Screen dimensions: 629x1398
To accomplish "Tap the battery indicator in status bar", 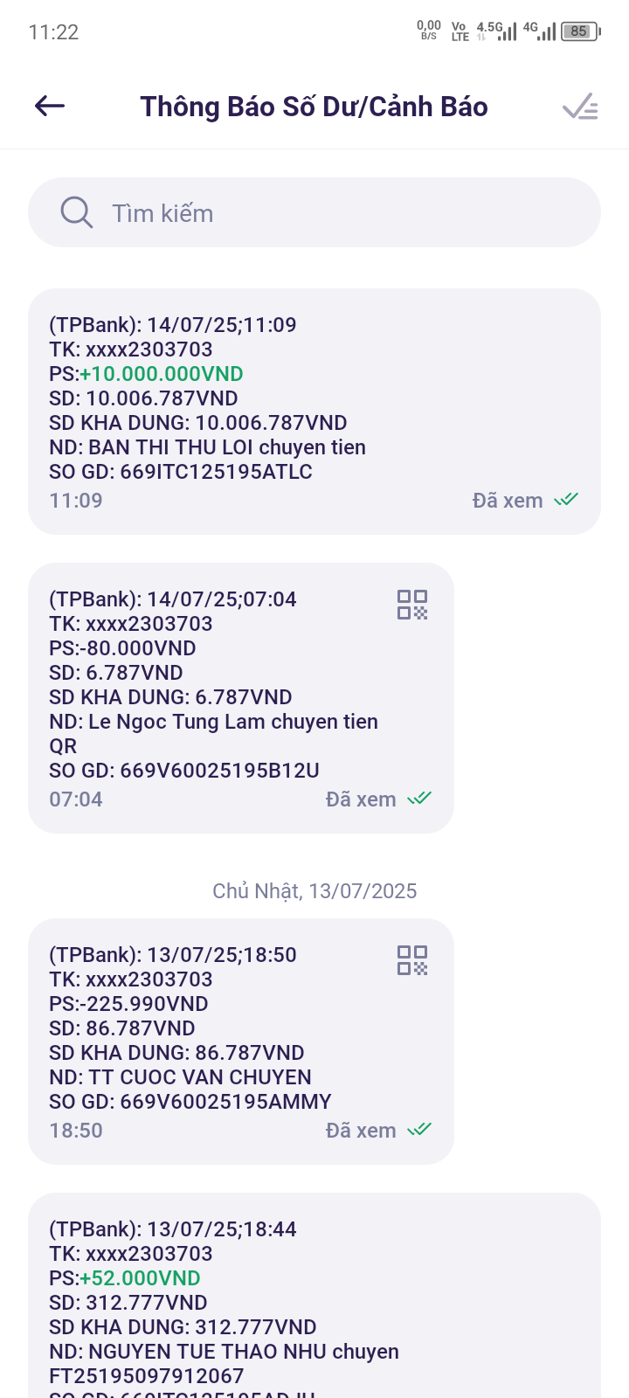I will click(x=580, y=31).
